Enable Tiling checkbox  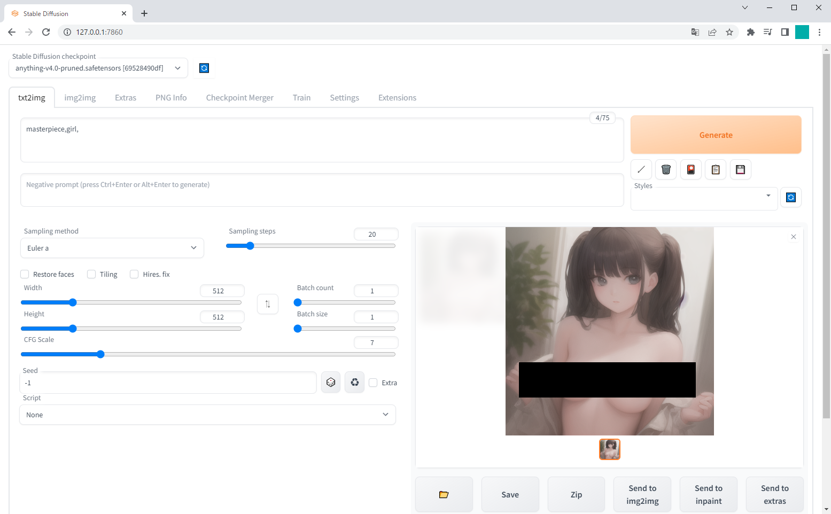(x=91, y=274)
